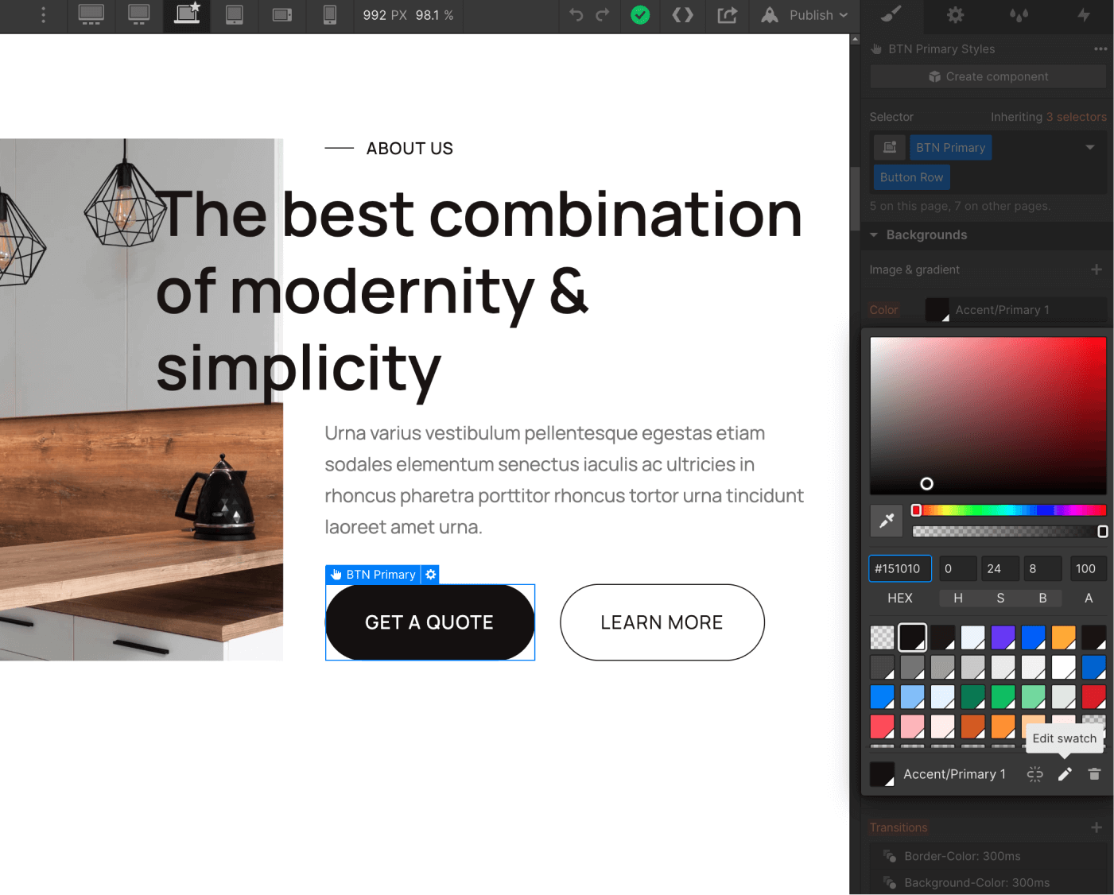The image size is (1114, 895).
Task: Switch to the tablet breakpoint view
Action: [234, 16]
